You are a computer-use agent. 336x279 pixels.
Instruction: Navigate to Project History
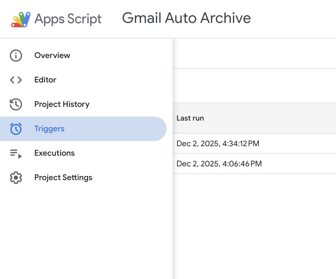coord(62,104)
